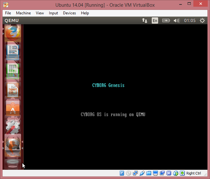The width and height of the screenshot is (210, 179).
Task: Close the VirtualBox window
Action: coord(201,4)
